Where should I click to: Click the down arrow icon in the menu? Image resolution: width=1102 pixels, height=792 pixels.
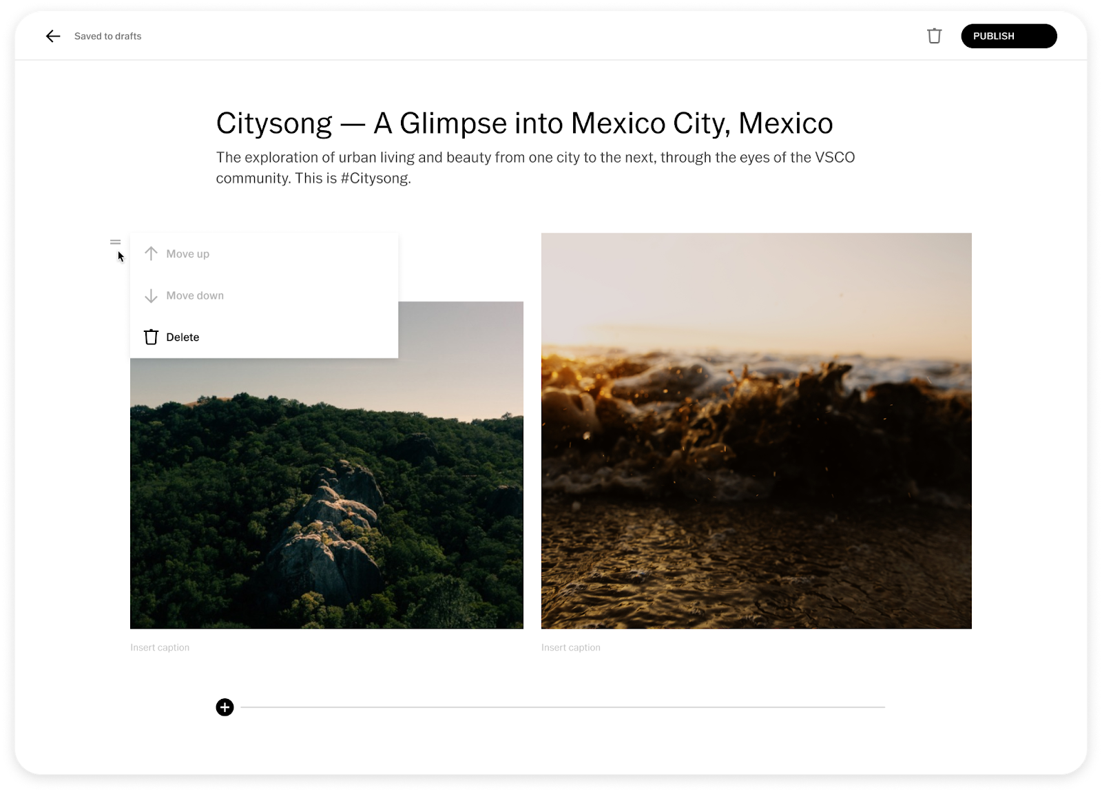(151, 296)
